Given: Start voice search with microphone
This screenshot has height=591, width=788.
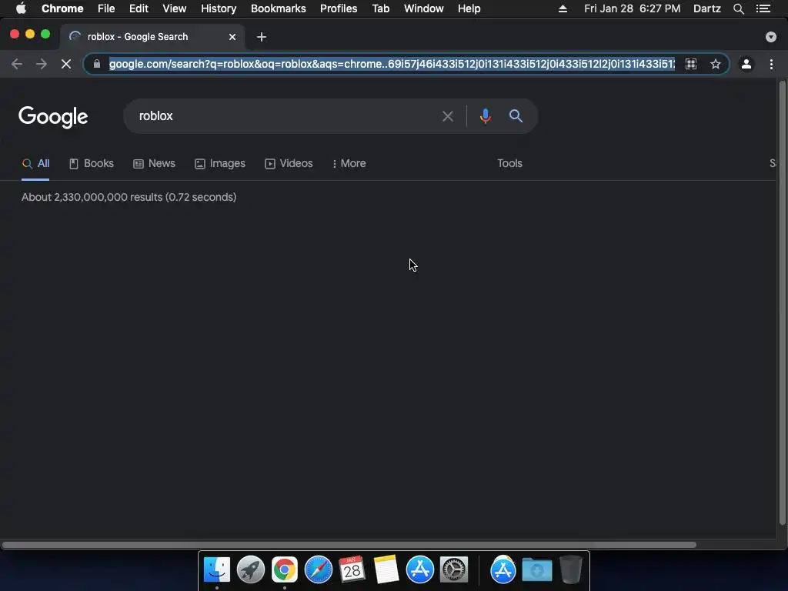Looking at the screenshot, I should tap(486, 116).
